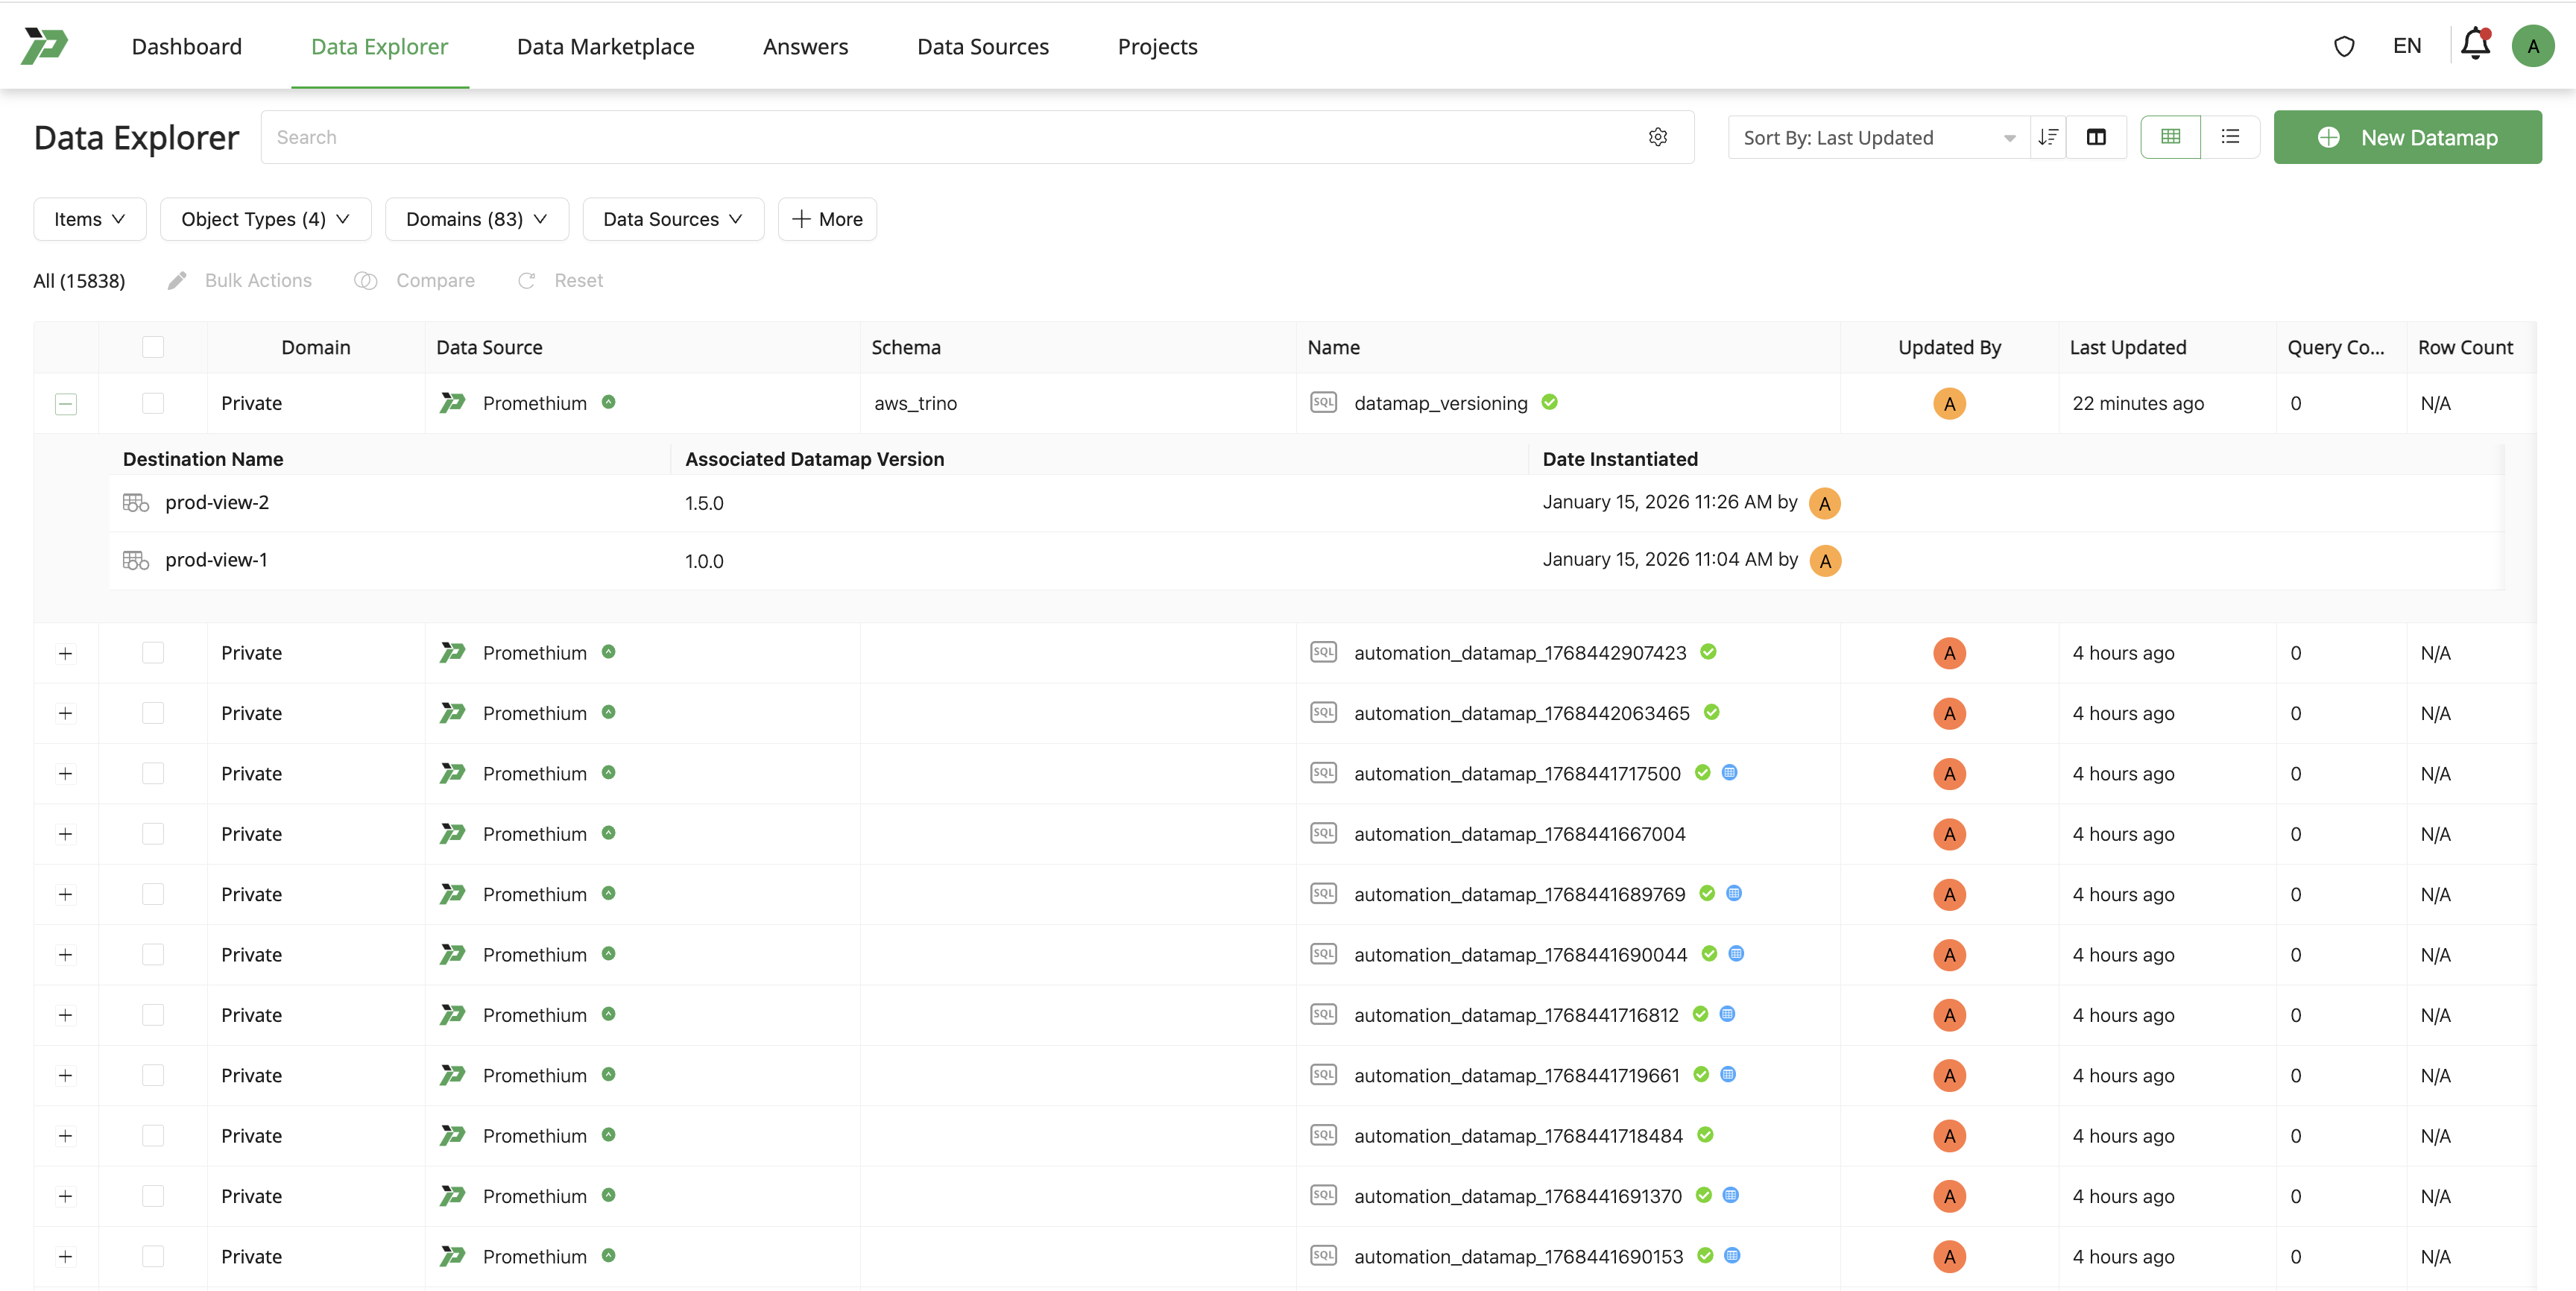The height and width of the screenshot is (1291, 2576).
Task: Click the shield icon in the top bar
Action: pyautogui.click(x=2344, y=46)
